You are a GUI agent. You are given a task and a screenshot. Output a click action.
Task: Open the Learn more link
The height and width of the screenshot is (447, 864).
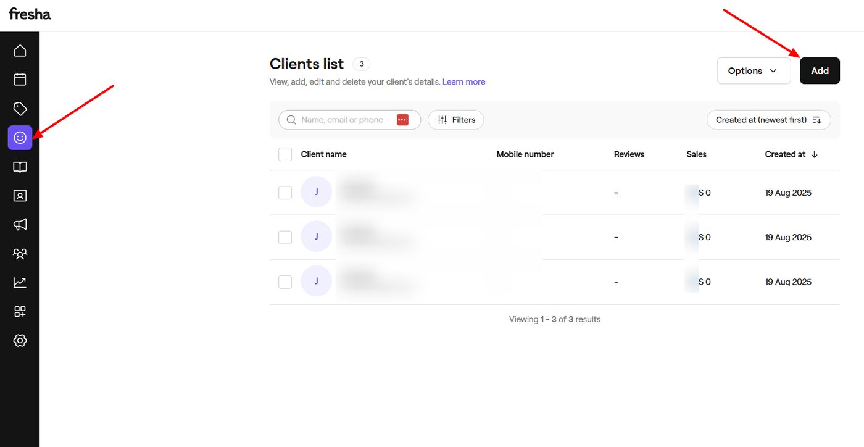(x=463, y=81)
